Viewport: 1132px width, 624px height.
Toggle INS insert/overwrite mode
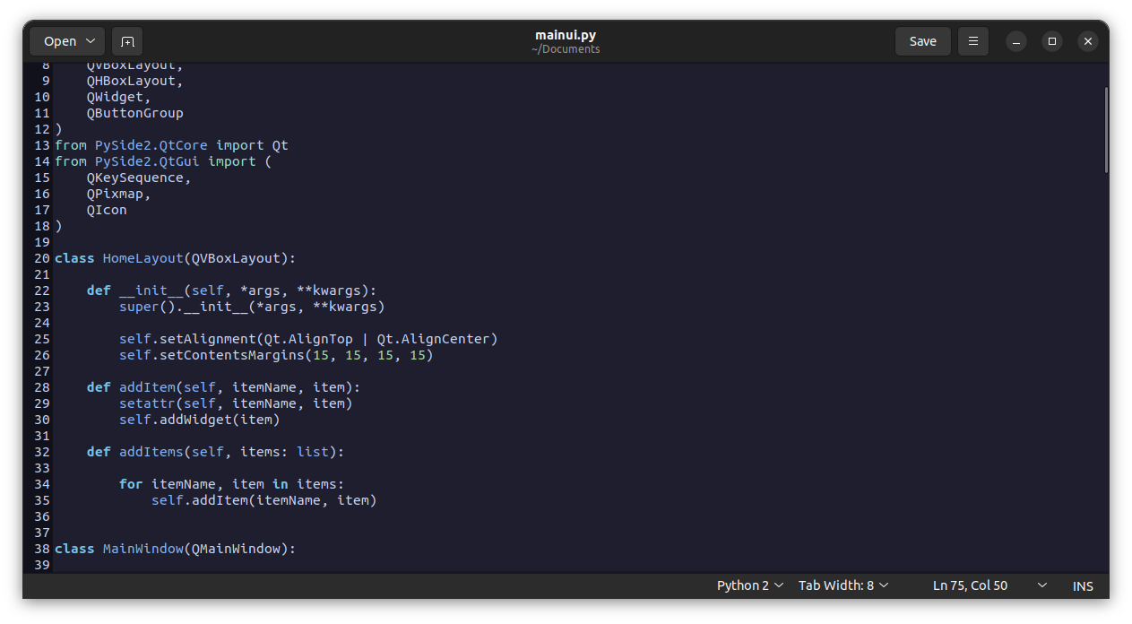click(1083, 585)
